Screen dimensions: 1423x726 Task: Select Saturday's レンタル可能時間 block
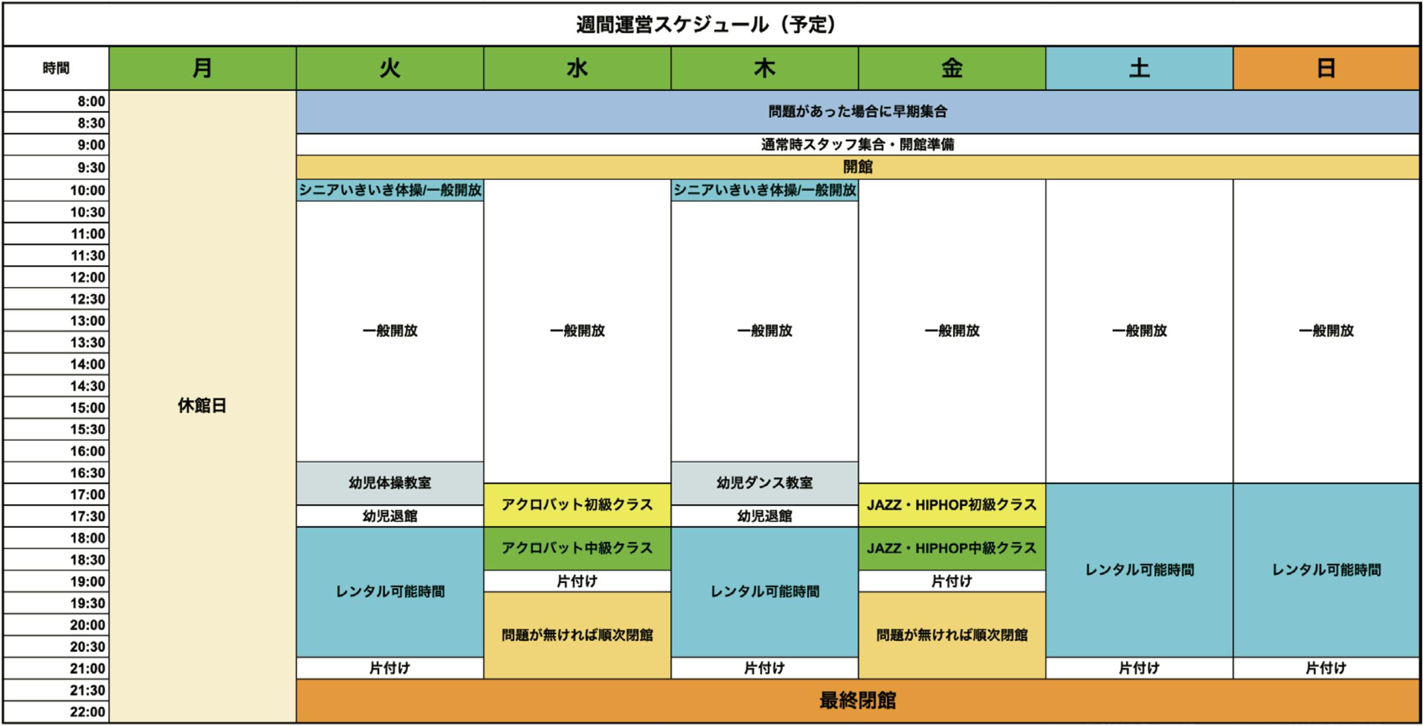click(1139, 570)
